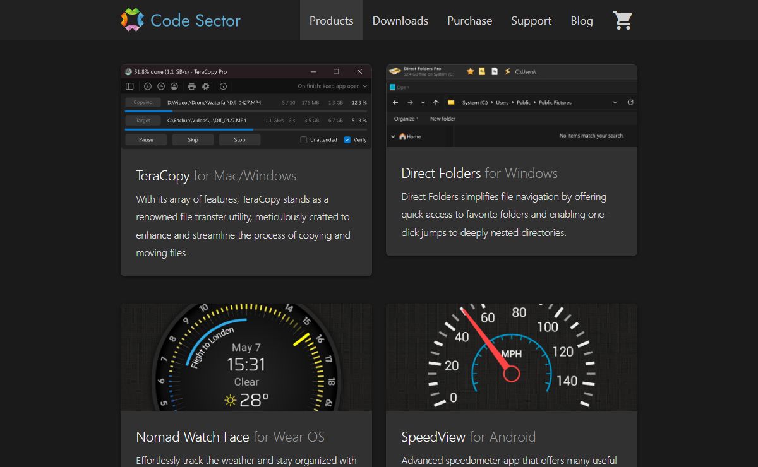Click the Target label button in TeraCopy preview
758x467 pixels.
[143, 120]
